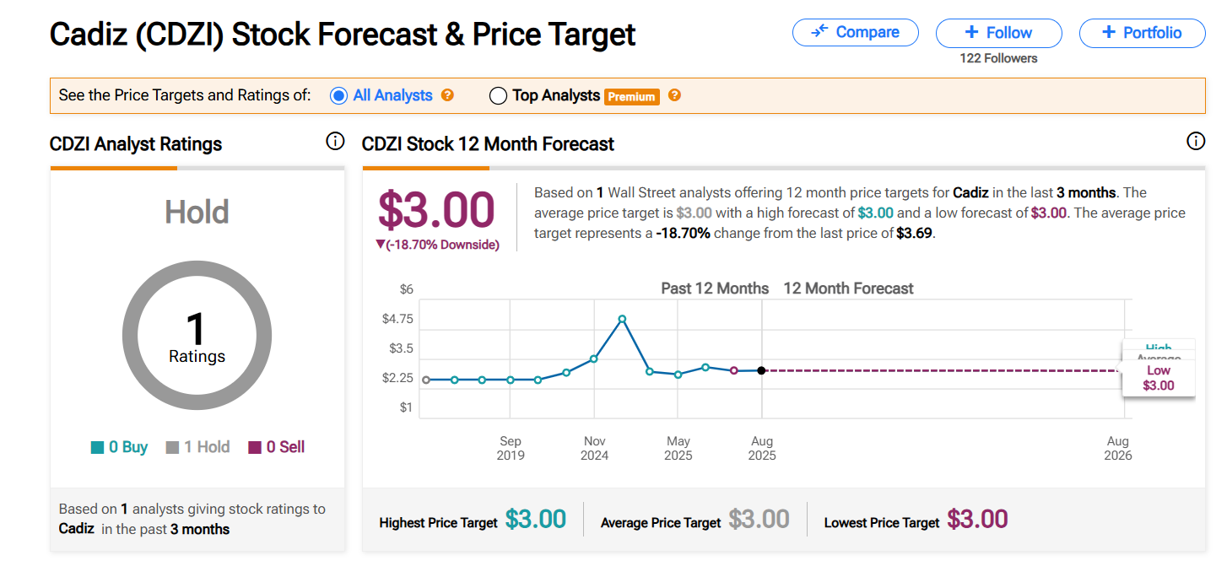Click the 0 Buy legend label
Screen dimensions: 1216x577
[x=128, y=447]
